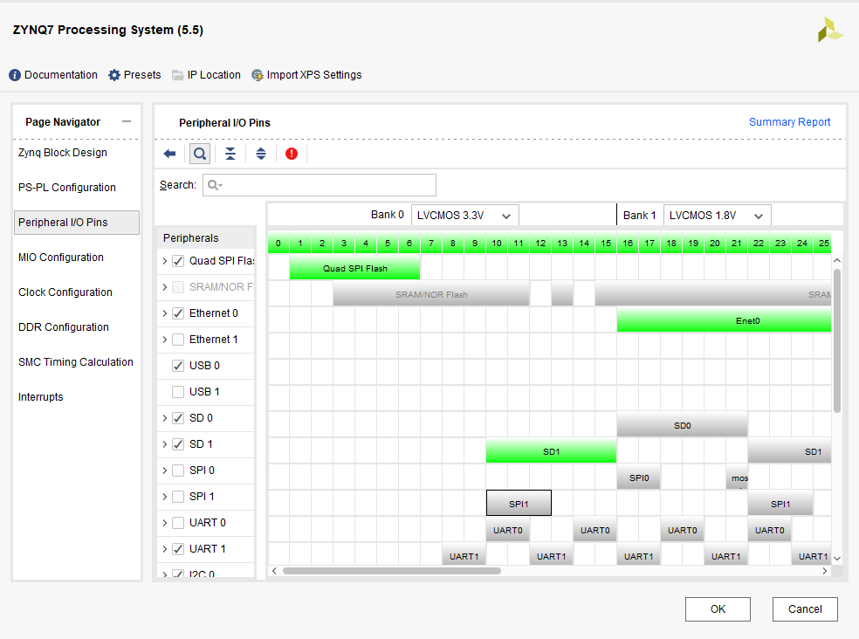The image size is (859, 639).
Task: Expand the SD 0 tree row
Action: (x=164, y=418)
